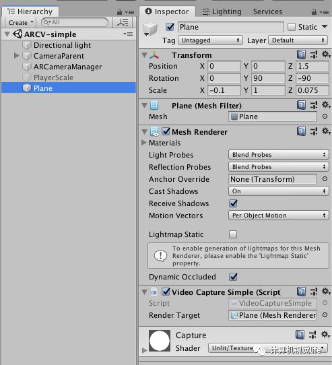
Task: Click the Inspector panel lock icon
Action: [x=314, y=12]
